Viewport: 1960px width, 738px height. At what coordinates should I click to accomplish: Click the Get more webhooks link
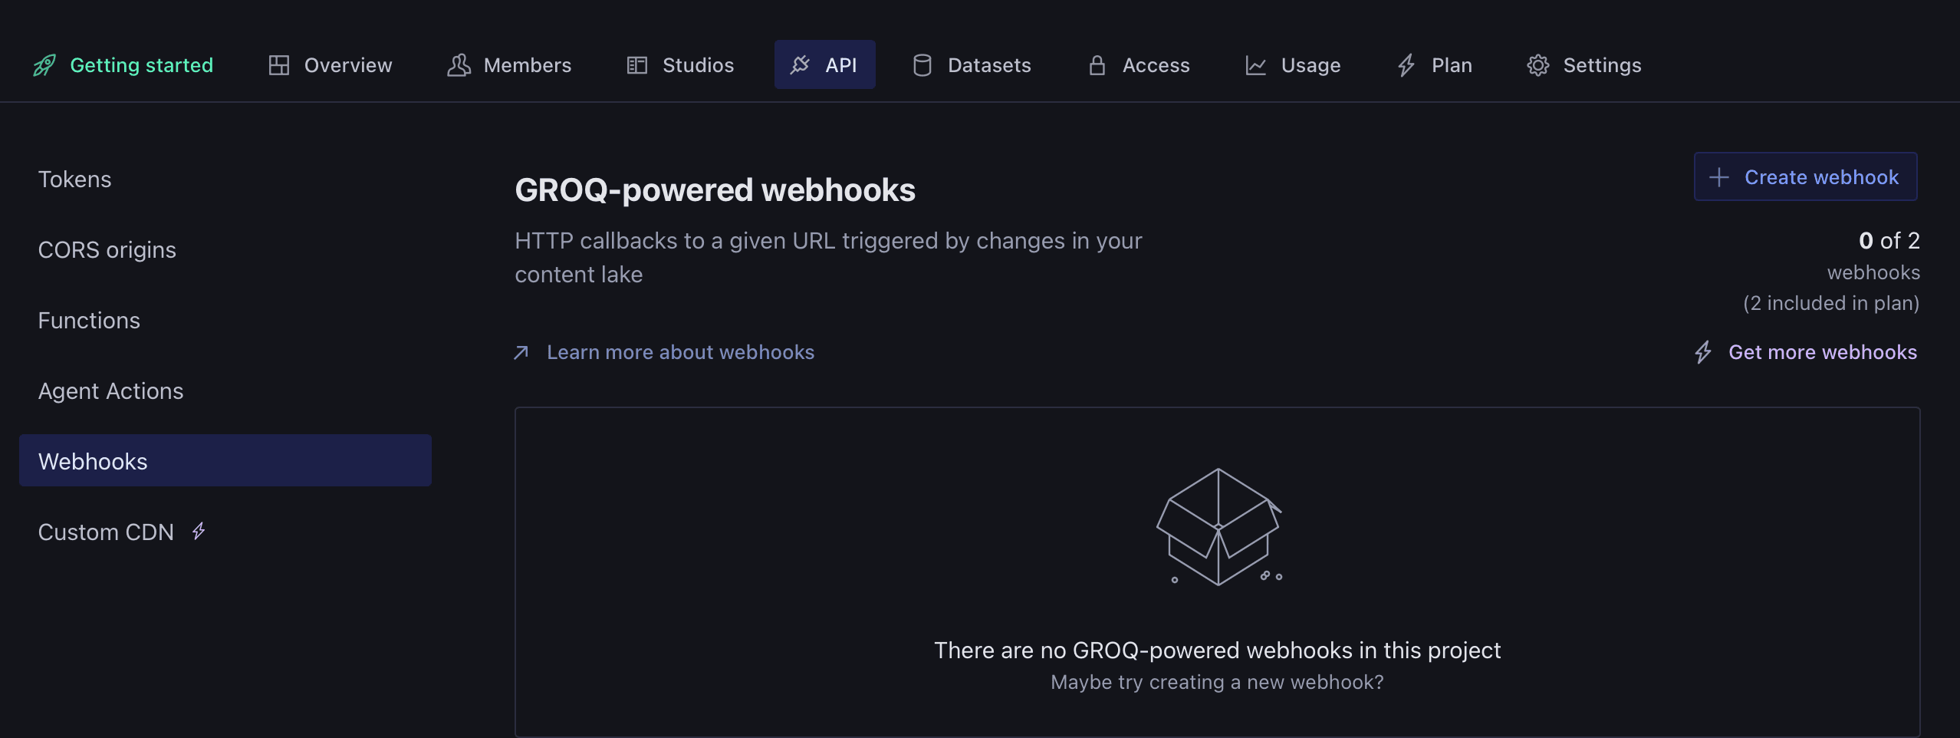point(1822,352)
